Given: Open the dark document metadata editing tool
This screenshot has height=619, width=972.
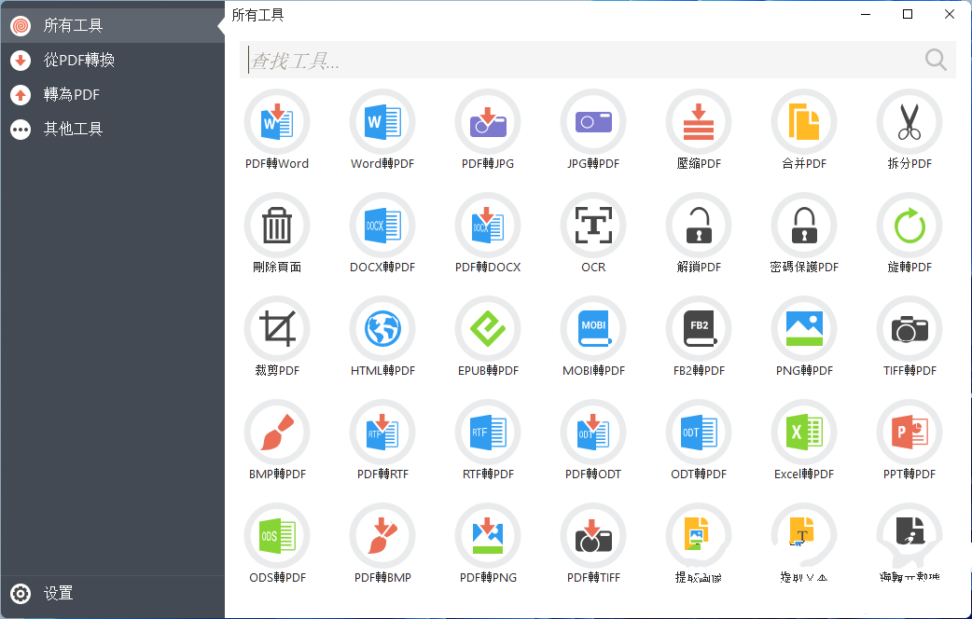Looking at the screenshot, I should point(909,535).
